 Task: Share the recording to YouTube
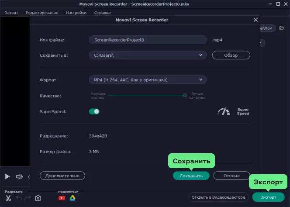(62, 198)
